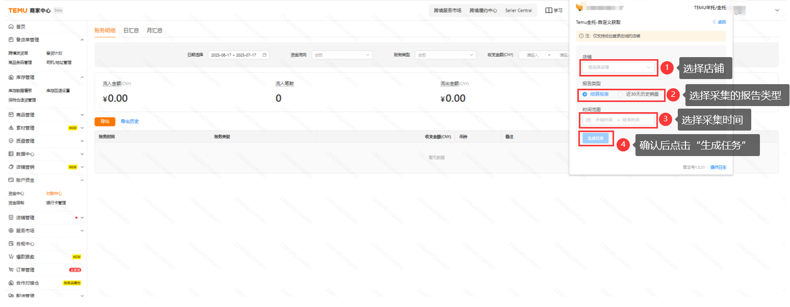This screenshot has width=790, height=307.
Task: Switch to the 账务明细 tab
Action: (x=105, y=30)
